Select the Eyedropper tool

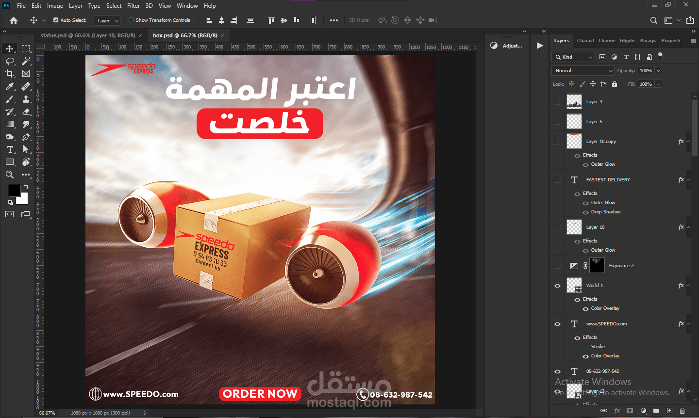(10, 86)
